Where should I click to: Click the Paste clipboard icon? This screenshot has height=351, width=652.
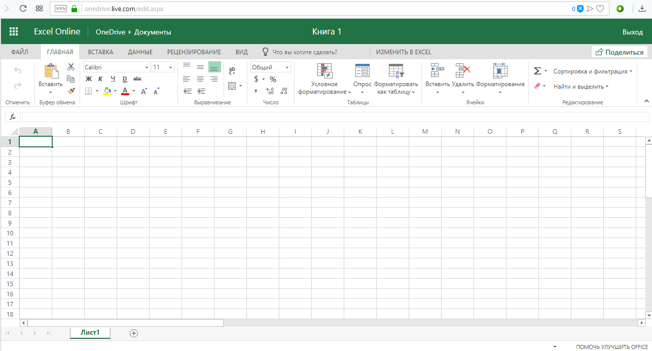pyautogui.click(x=51, y=71)
